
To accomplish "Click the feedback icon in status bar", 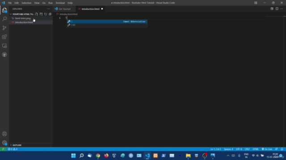I will (277, 149).
